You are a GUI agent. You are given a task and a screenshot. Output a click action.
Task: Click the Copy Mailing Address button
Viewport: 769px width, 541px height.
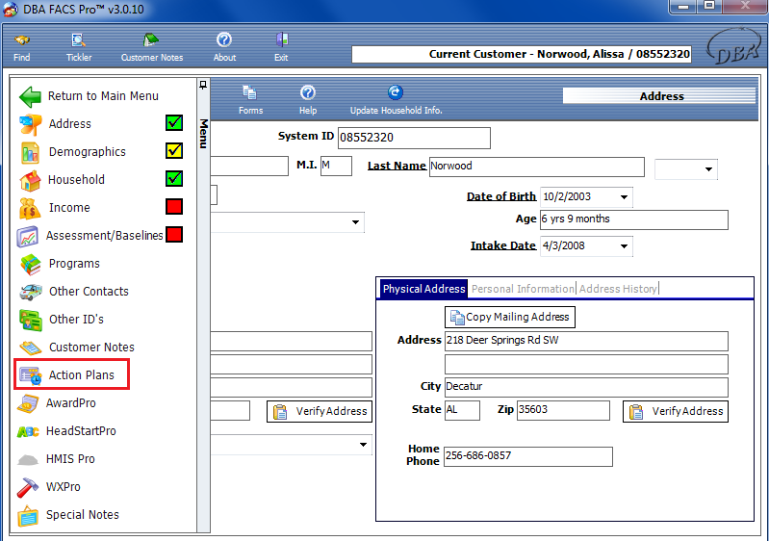pos(510,318)
